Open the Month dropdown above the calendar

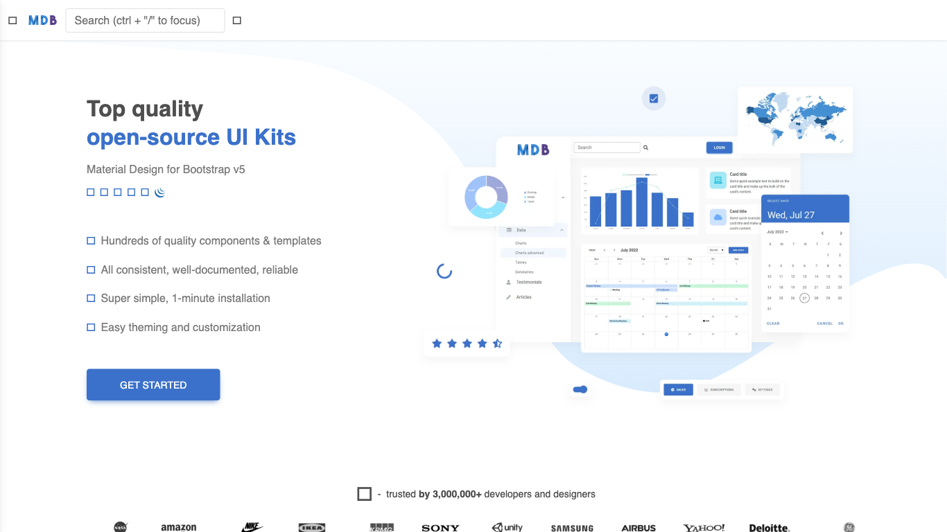pos(716,250)
